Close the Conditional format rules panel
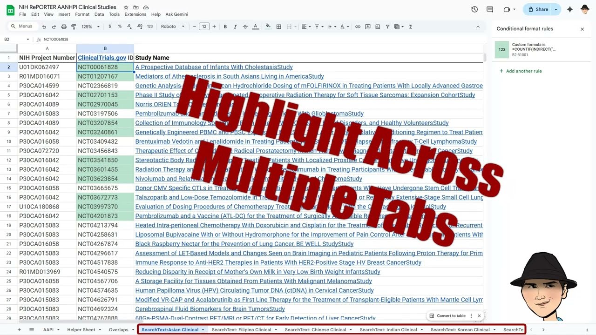Viewport: 596px width, 335px height. pos(582,29)
